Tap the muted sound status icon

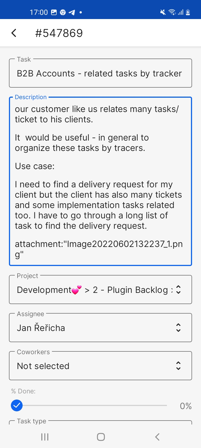point(163,12)
